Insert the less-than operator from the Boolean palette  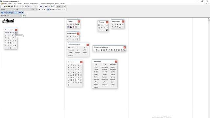pyautogui.click(x=70, y=36)
